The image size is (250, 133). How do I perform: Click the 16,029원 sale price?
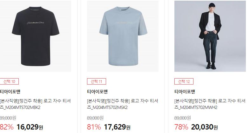point(30,127)
